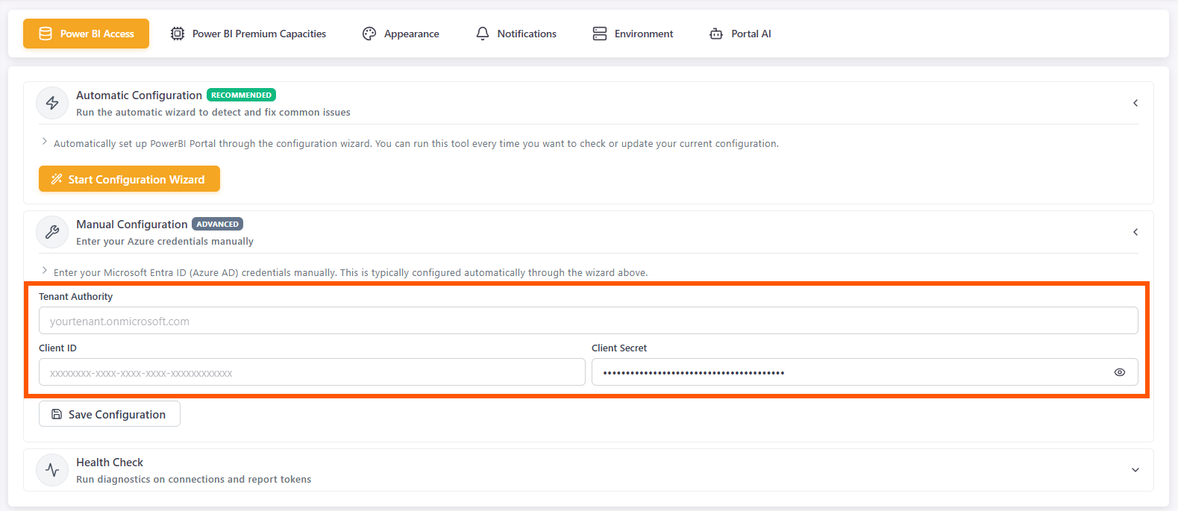Collapse the Manual Configuration section chevron
Viewport: 1178px width, 511px height.
pos(1135,232)
